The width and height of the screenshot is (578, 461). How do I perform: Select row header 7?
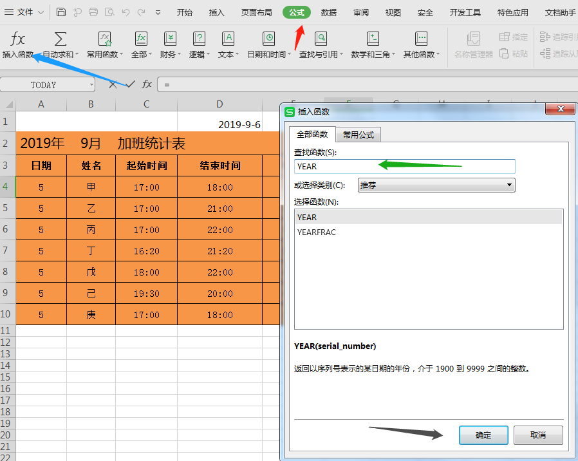(8, 250)
